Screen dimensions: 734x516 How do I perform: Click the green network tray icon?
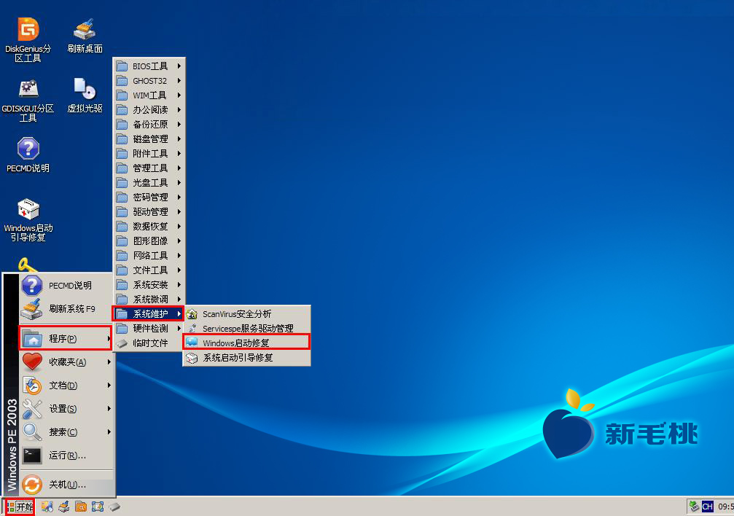tap(694, 507)
